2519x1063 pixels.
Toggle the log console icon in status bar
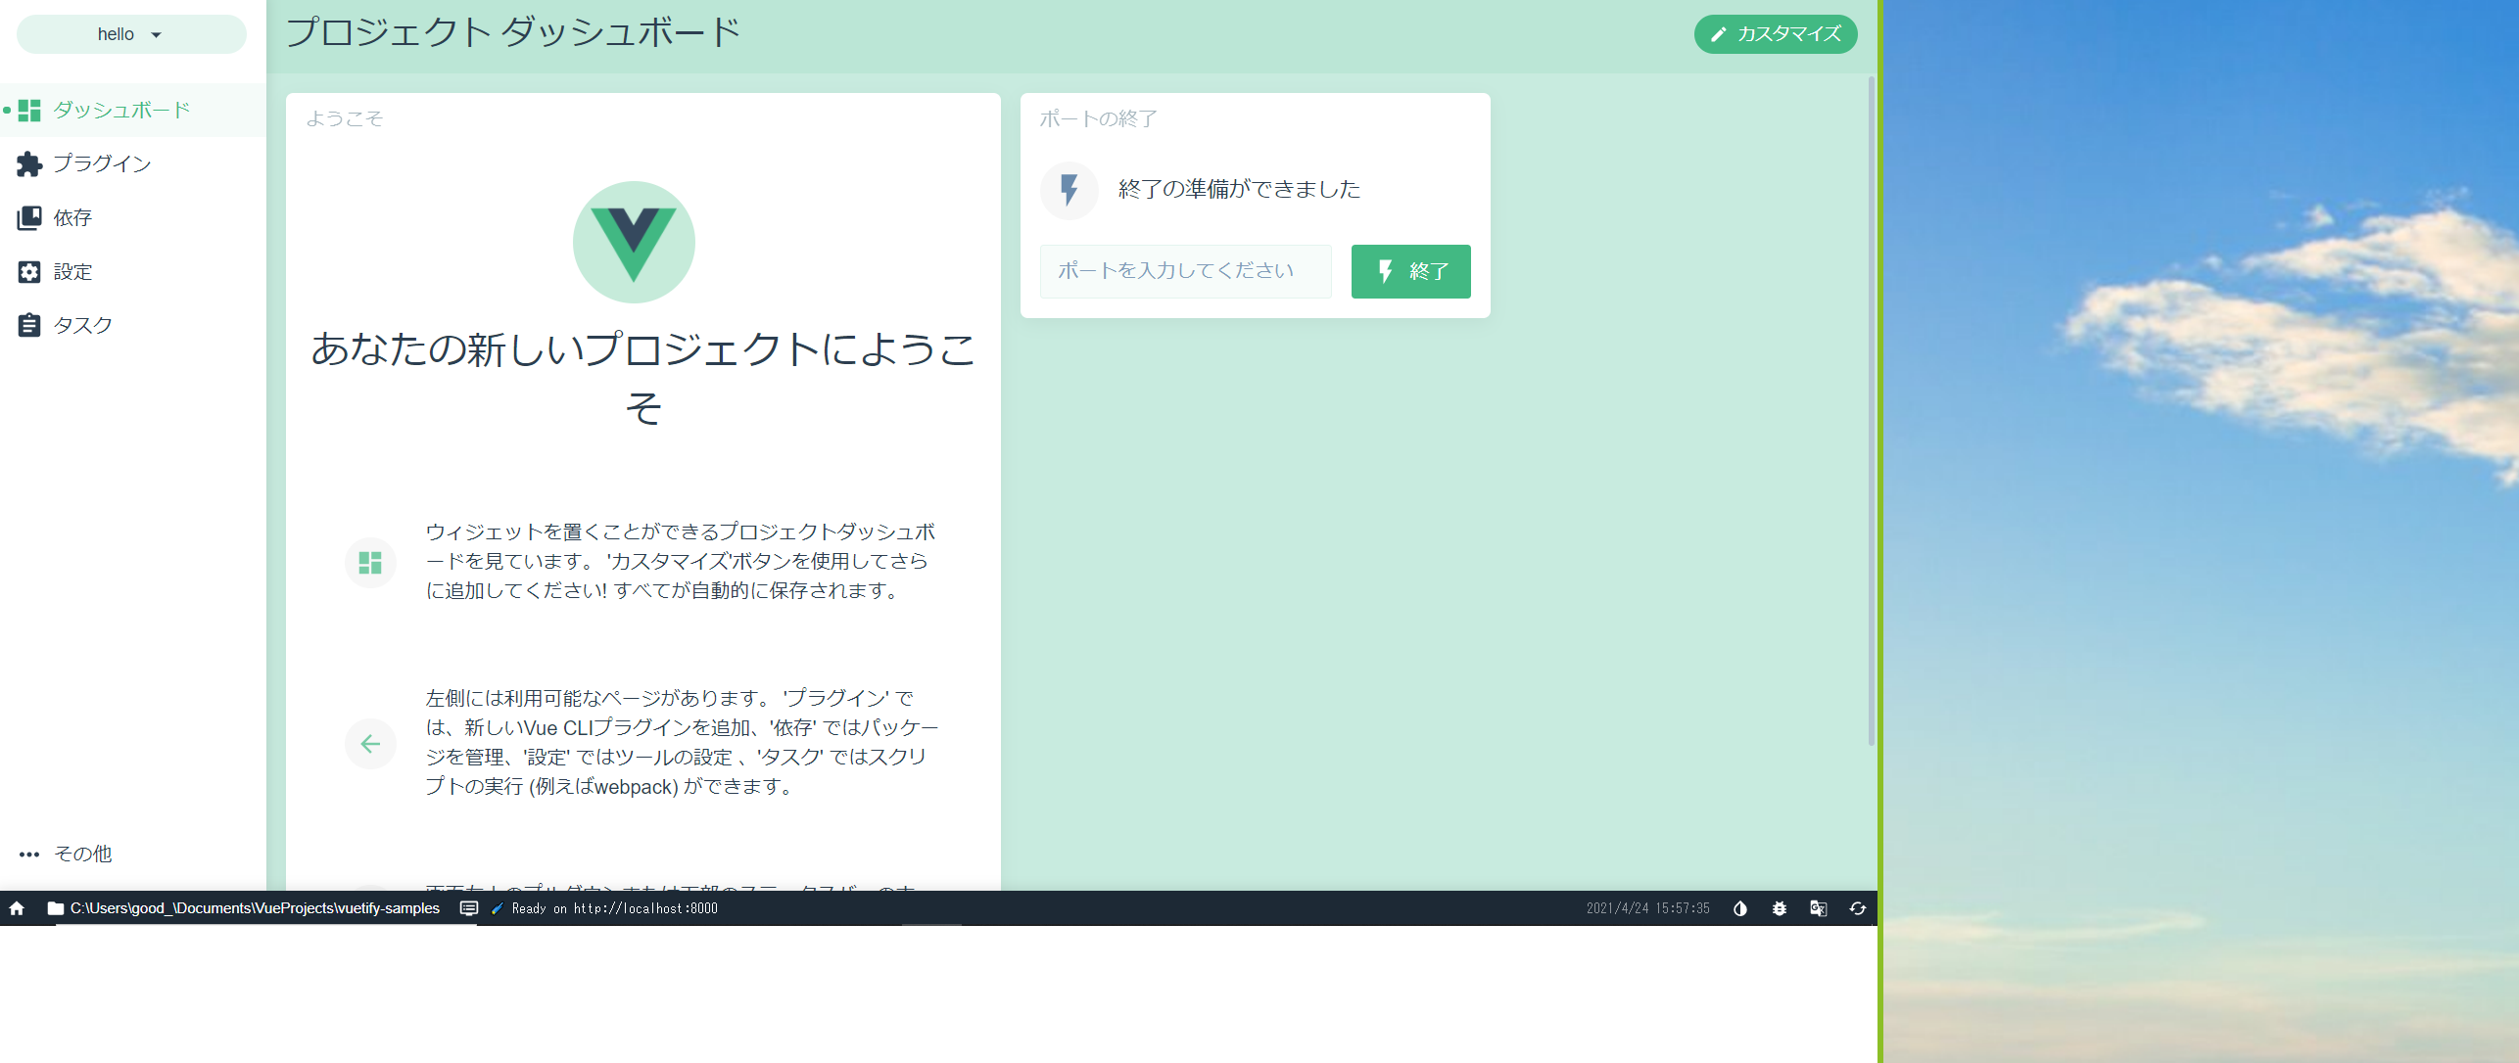pyautogui.click(x=469, y=908)
